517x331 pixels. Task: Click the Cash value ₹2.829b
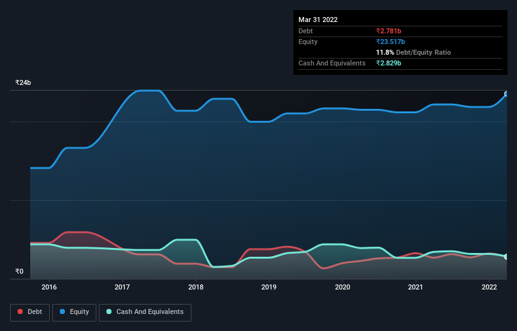[389, 63]
